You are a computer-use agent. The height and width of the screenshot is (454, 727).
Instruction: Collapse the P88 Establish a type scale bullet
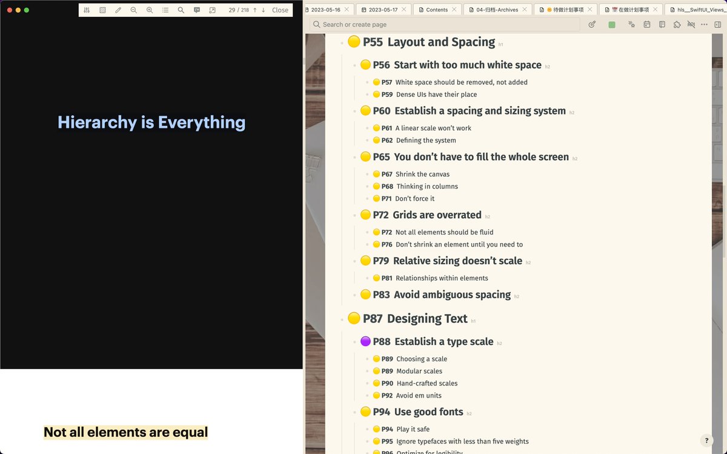[354, 342]
